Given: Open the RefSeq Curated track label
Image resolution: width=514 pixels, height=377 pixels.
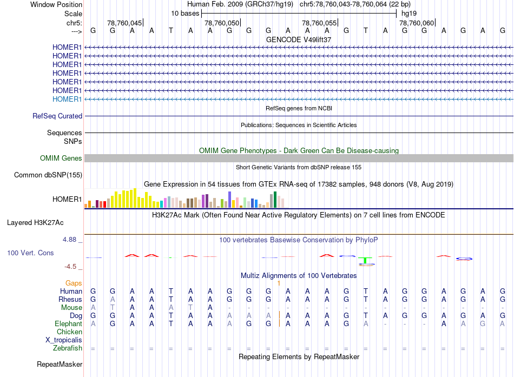Looking at the screenshot, I should [x=57, y=116].
